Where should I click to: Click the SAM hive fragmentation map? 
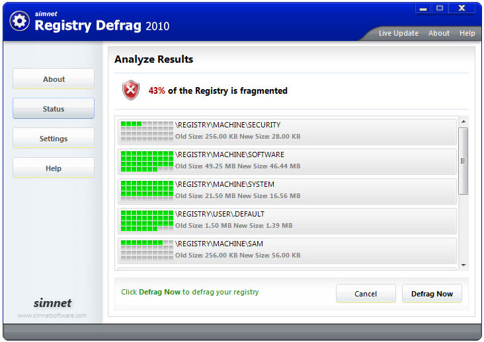pyautogui.click(x=147, y=250)
